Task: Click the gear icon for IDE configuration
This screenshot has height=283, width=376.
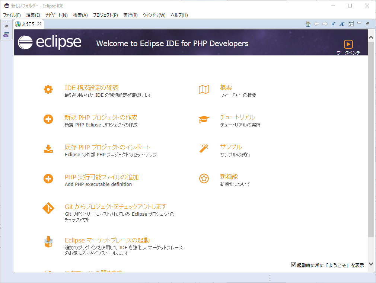Action: click(48, 89)
